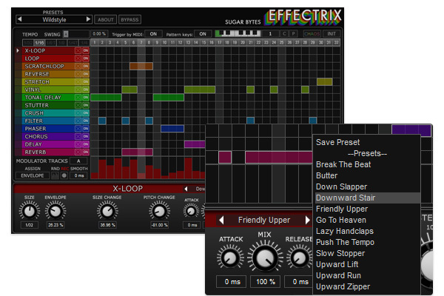Clear the X-LOOP track with its X icon
Viewport: 444px width, 296px height.
point(78,50)
